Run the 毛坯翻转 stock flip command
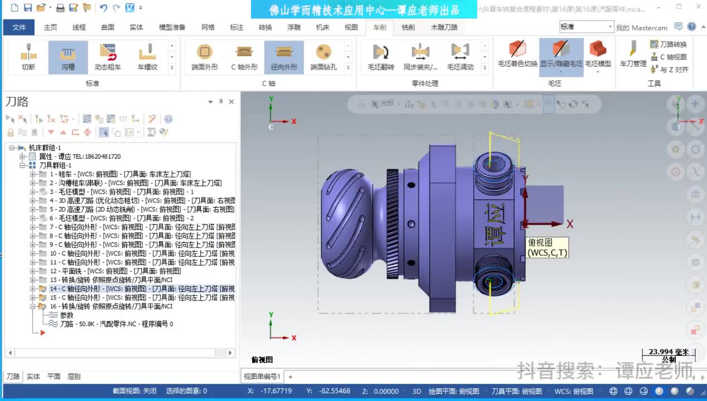Screen dimensions: 707x401 pos(381,57)
